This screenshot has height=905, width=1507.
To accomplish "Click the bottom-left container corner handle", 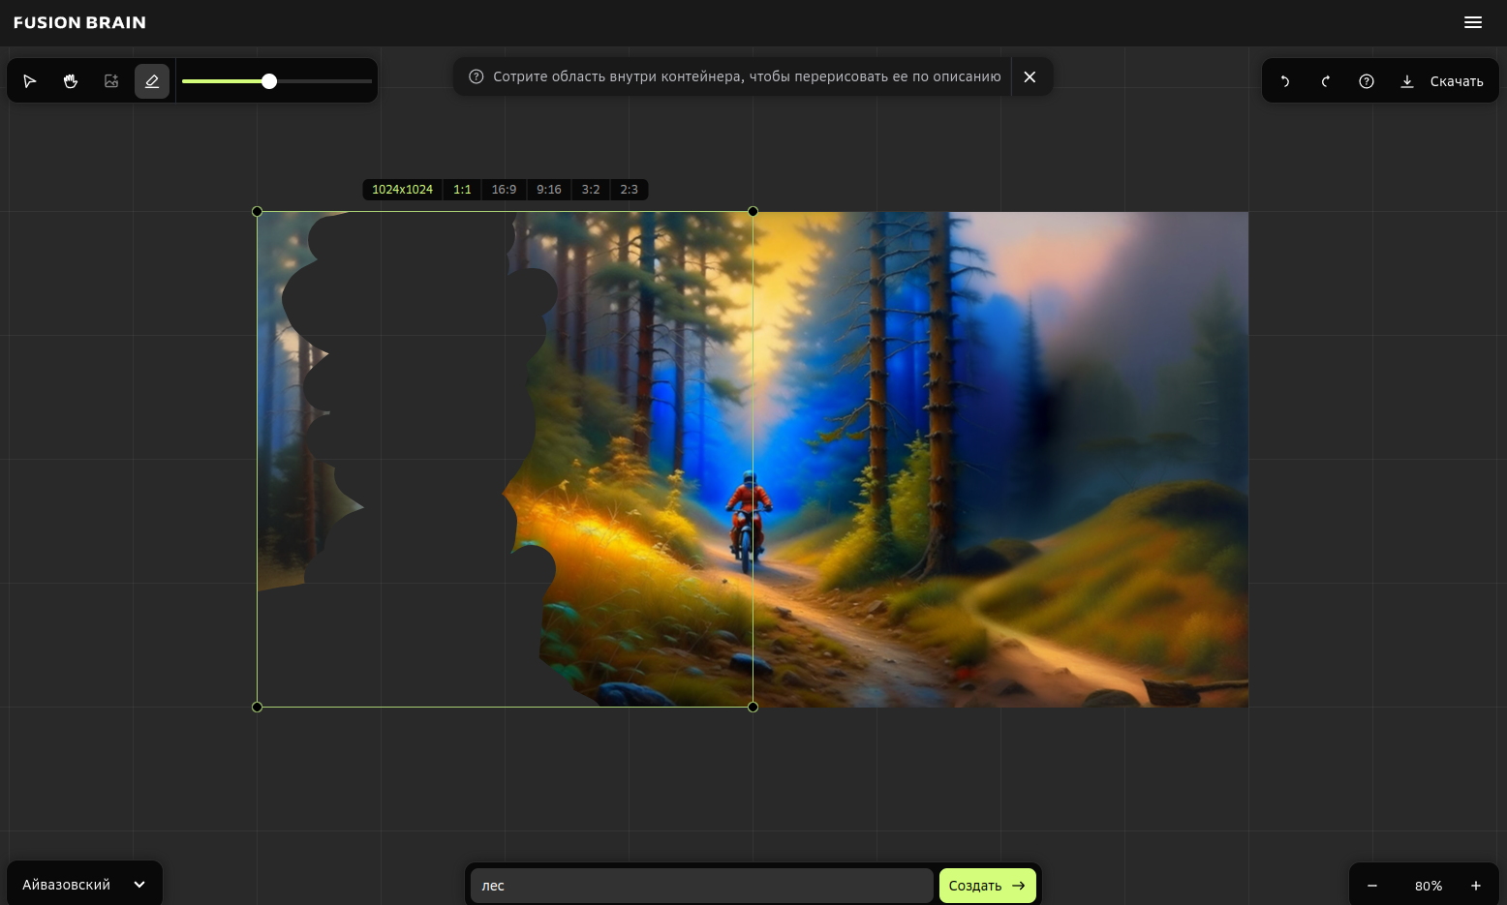I will coord(257,707).
